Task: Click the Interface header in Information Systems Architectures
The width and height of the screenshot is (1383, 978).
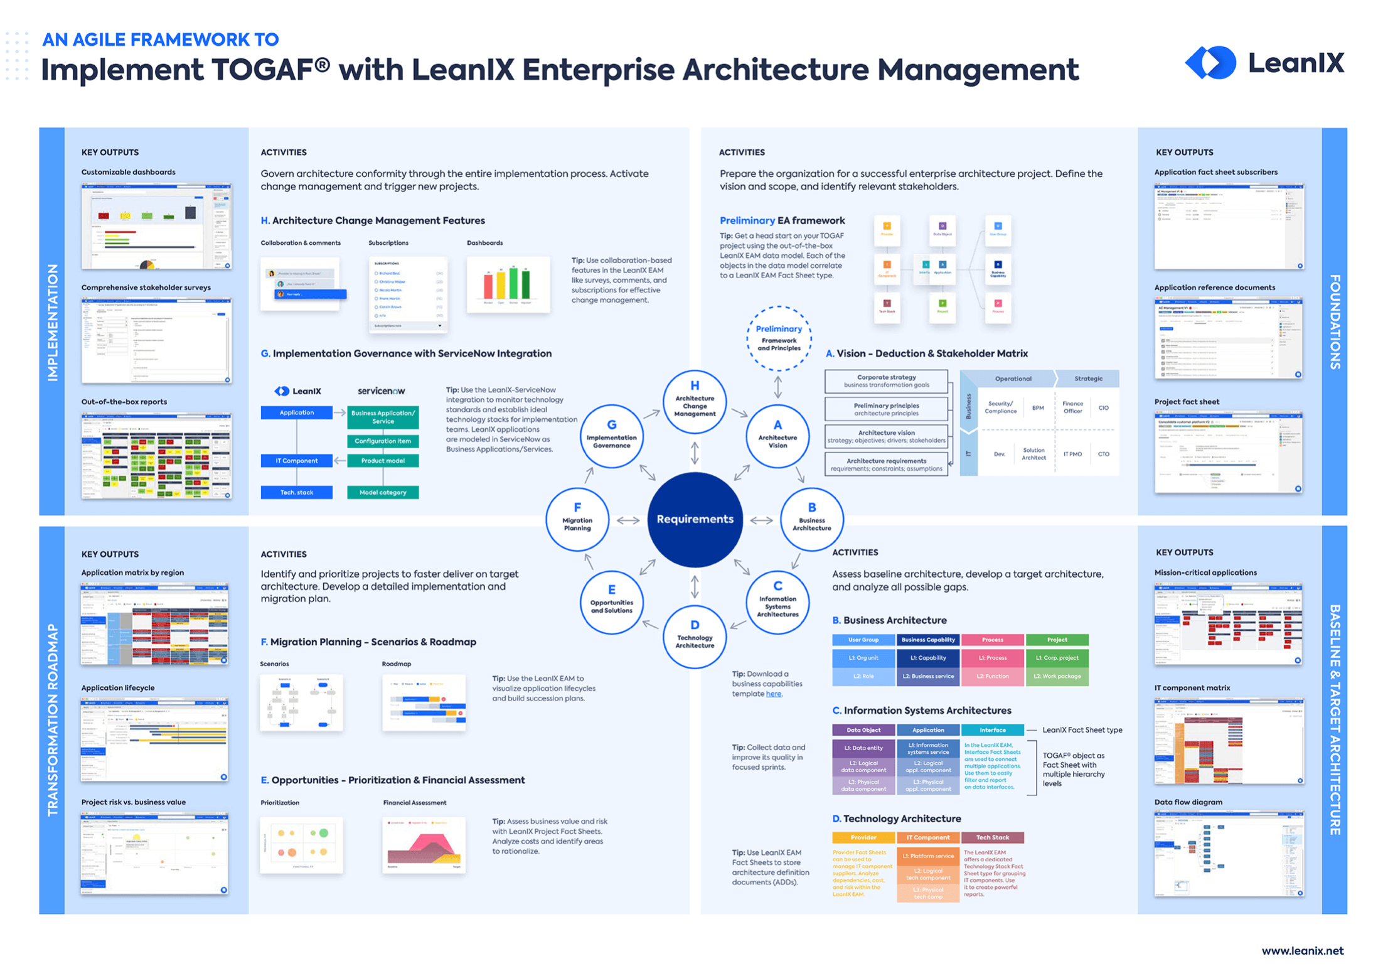Action: (992, 730)
